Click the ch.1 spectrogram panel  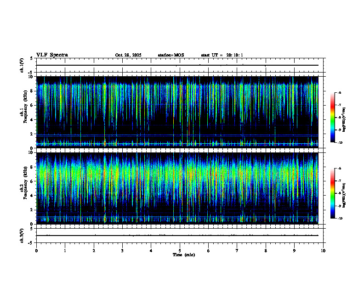pyautogui.click(x=177, y=112)
